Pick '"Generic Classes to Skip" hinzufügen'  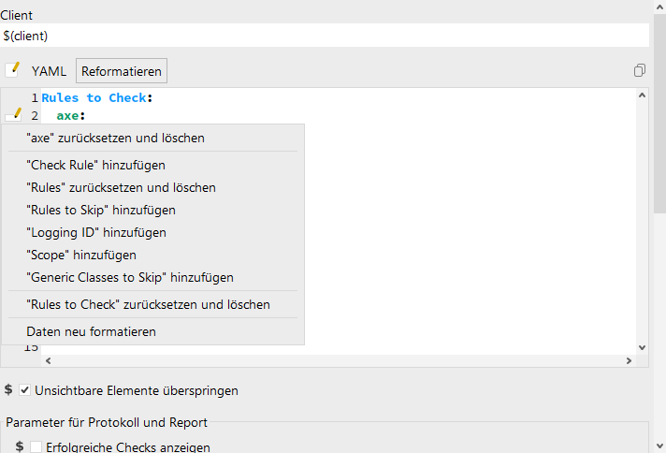point(129,277)
